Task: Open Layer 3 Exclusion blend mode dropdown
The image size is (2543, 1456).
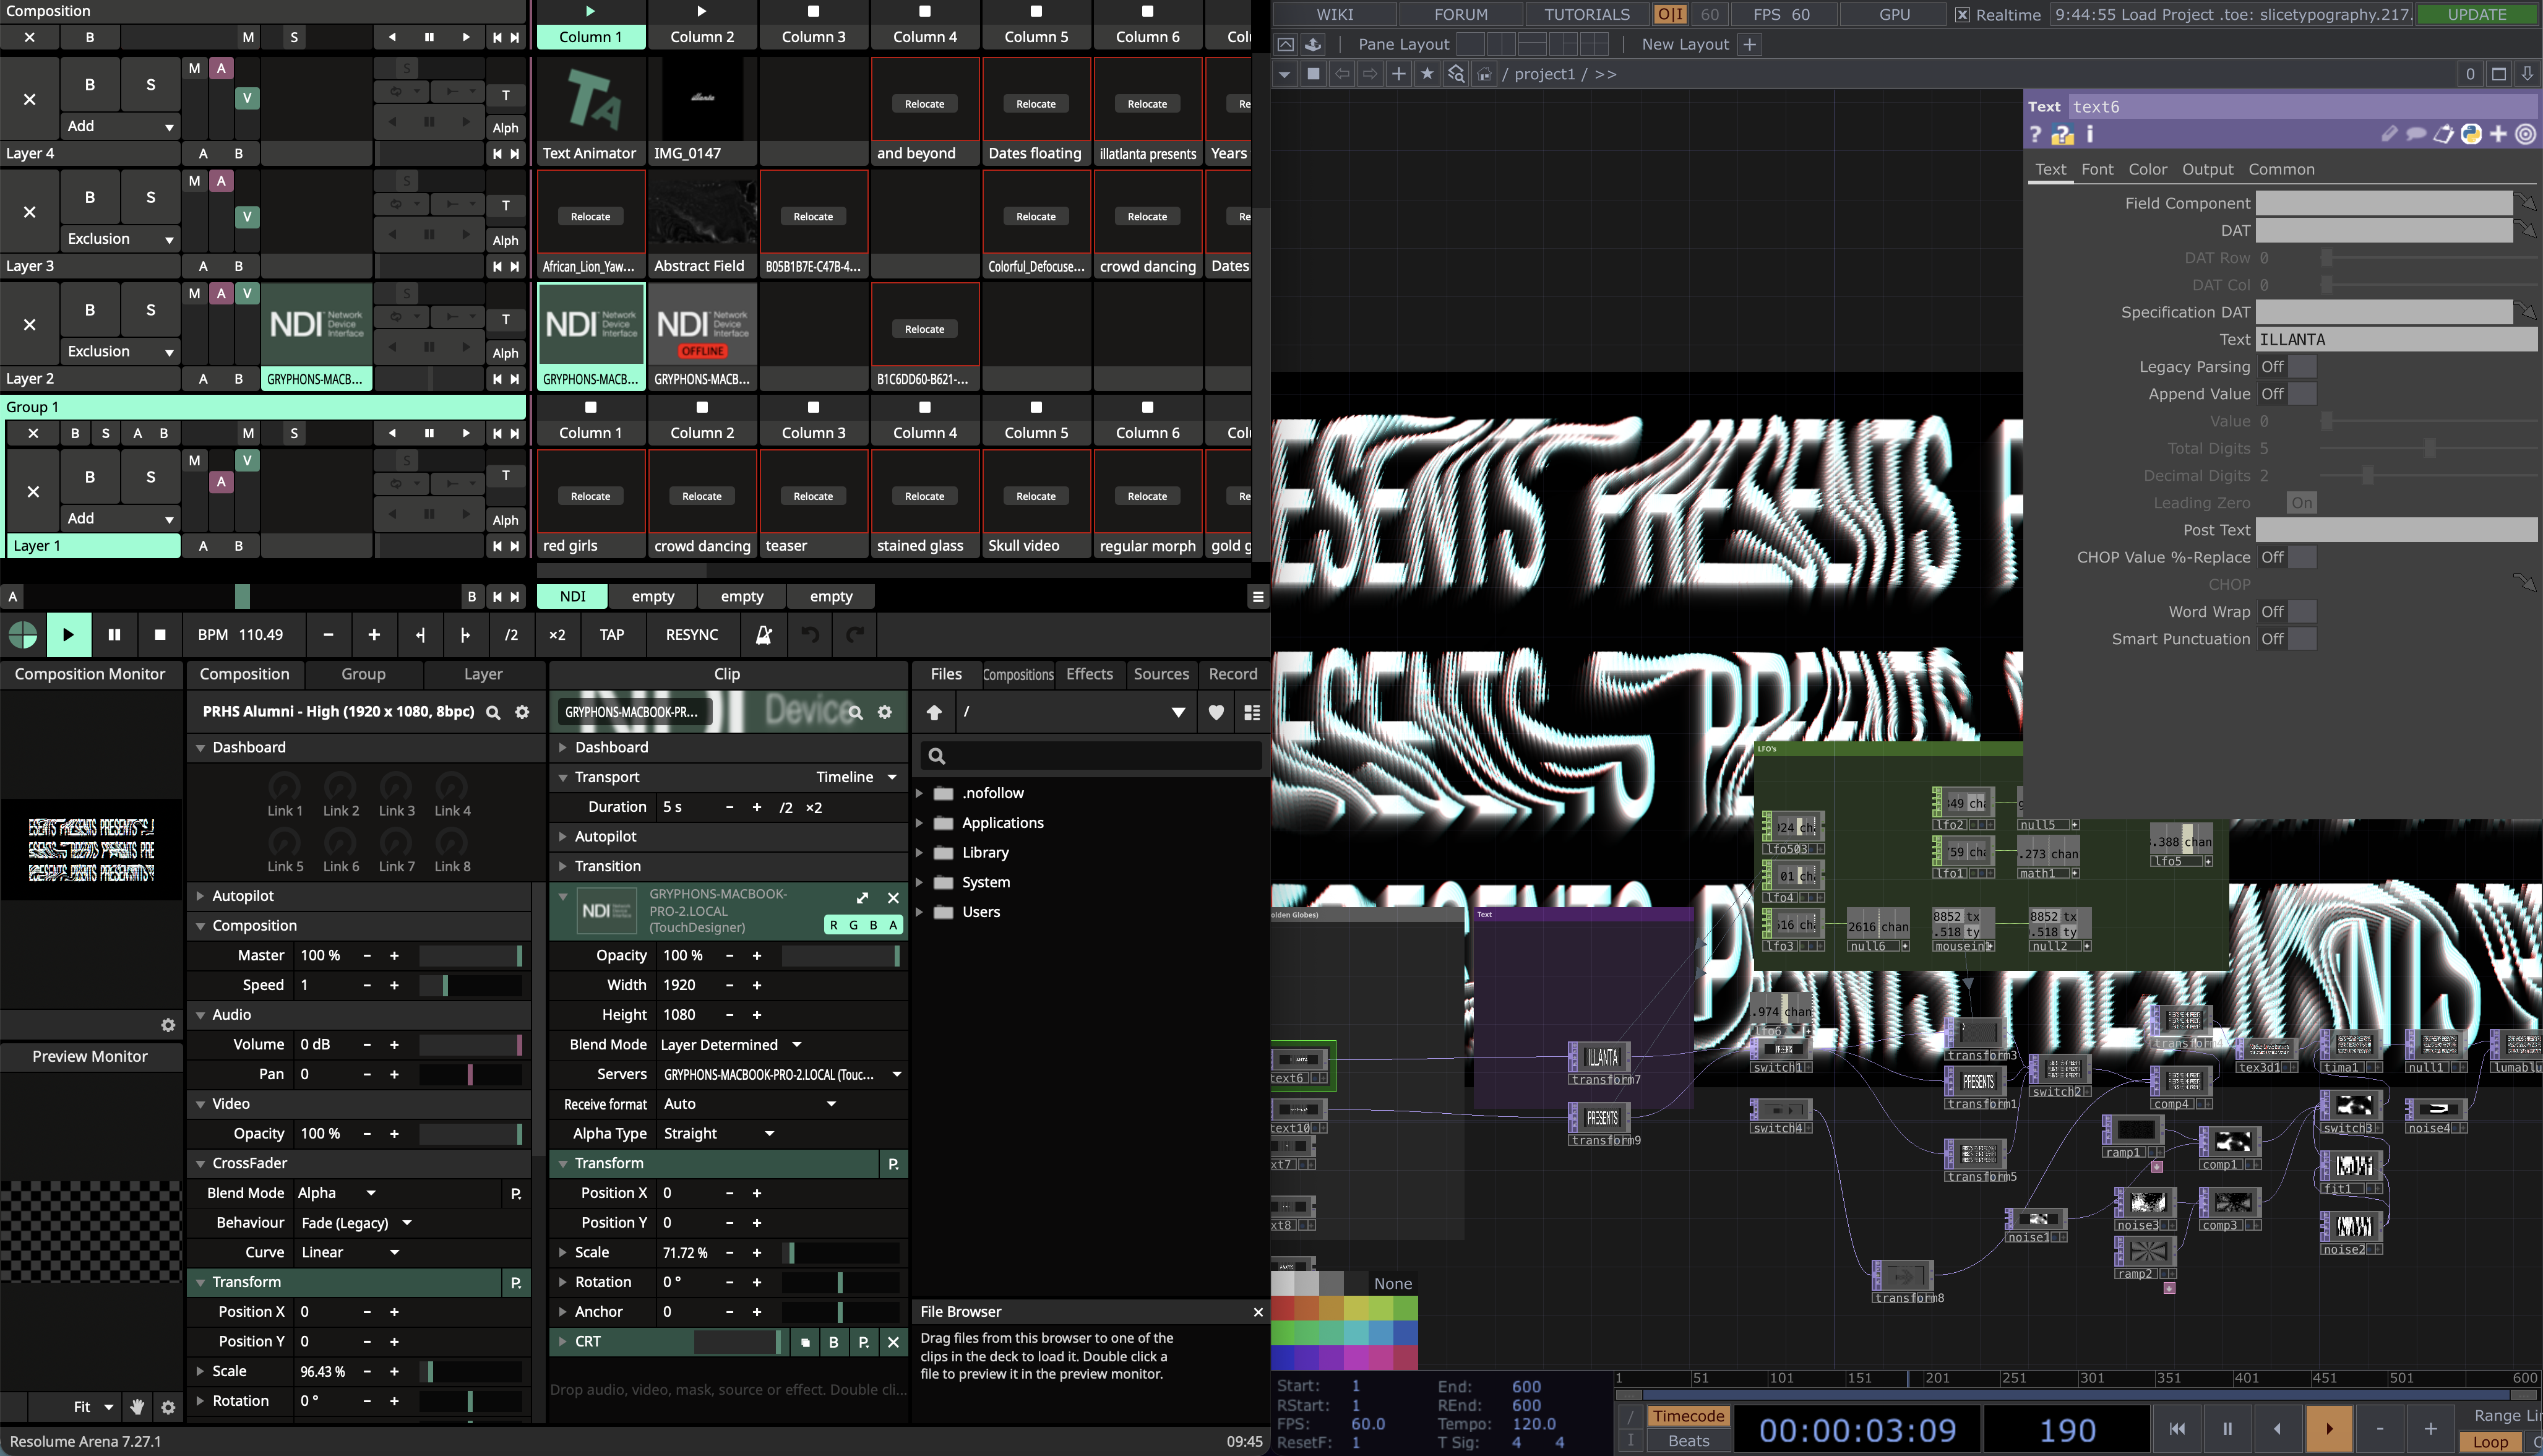Action: pos(121,239)
